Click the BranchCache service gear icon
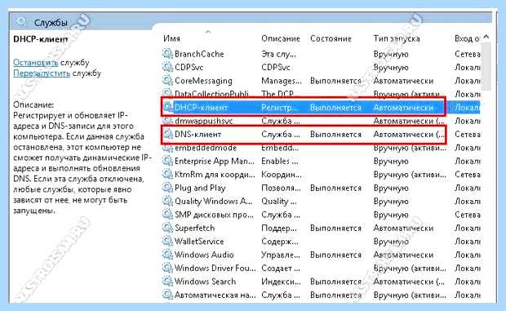This screenshot has width=506, height=311. point(167,54)
